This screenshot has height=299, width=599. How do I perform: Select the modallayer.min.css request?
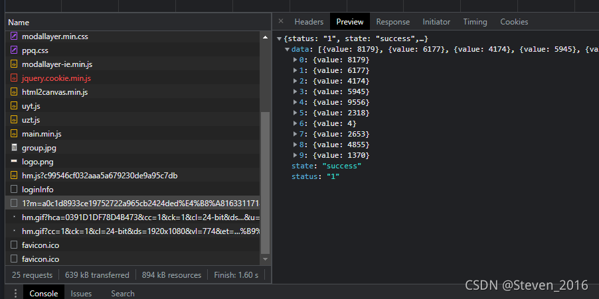click(133, 36)
